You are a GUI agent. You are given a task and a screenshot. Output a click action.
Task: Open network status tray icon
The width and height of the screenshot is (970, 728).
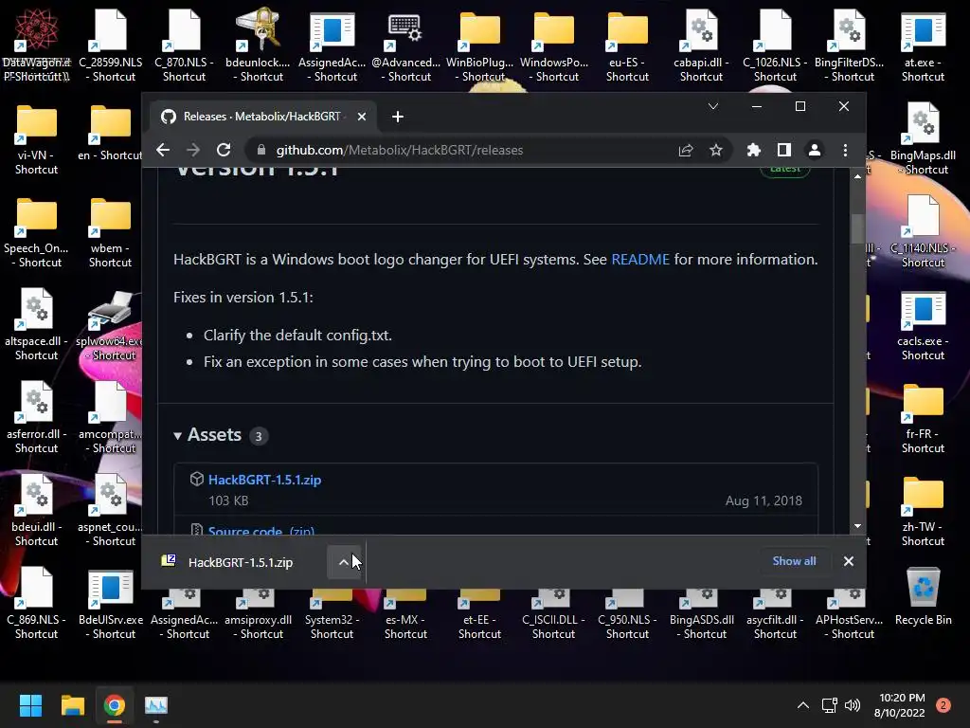(x=829, y=705)
